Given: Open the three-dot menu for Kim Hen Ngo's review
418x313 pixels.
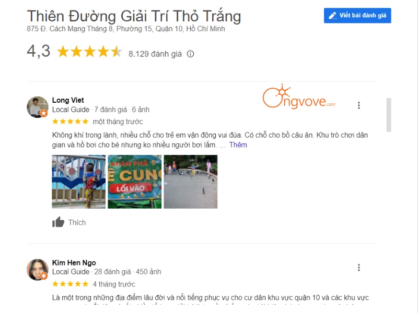Looking at the screenshot, I should 359,268.
